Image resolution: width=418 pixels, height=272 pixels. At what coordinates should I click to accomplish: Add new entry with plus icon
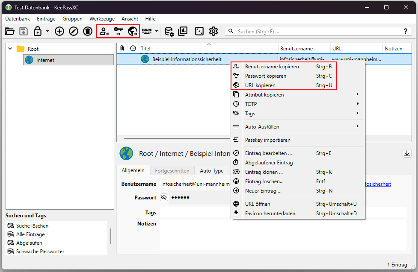click(x=59, y=32)
